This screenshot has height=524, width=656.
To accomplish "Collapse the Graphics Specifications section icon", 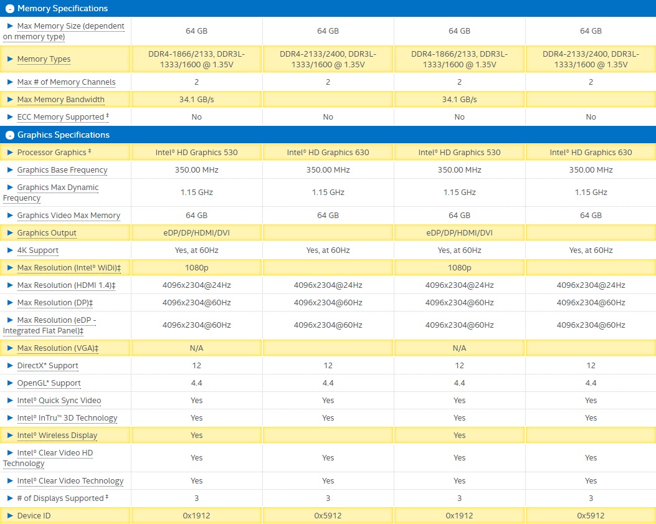I will [x=9, y=135].
